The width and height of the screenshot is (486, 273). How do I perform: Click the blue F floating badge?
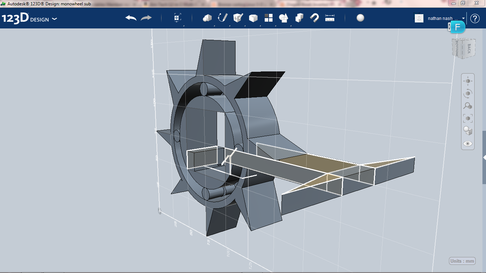(458, 27)
